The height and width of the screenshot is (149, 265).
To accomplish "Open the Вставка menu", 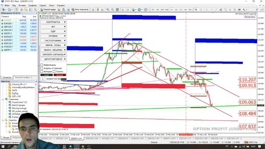I will (x=22, y=5).
